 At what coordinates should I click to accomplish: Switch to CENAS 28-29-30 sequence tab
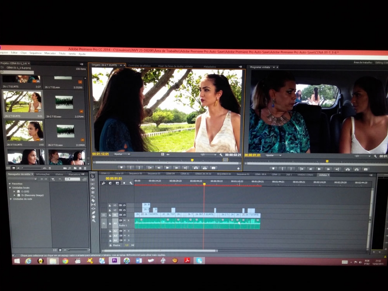(203, 174)
